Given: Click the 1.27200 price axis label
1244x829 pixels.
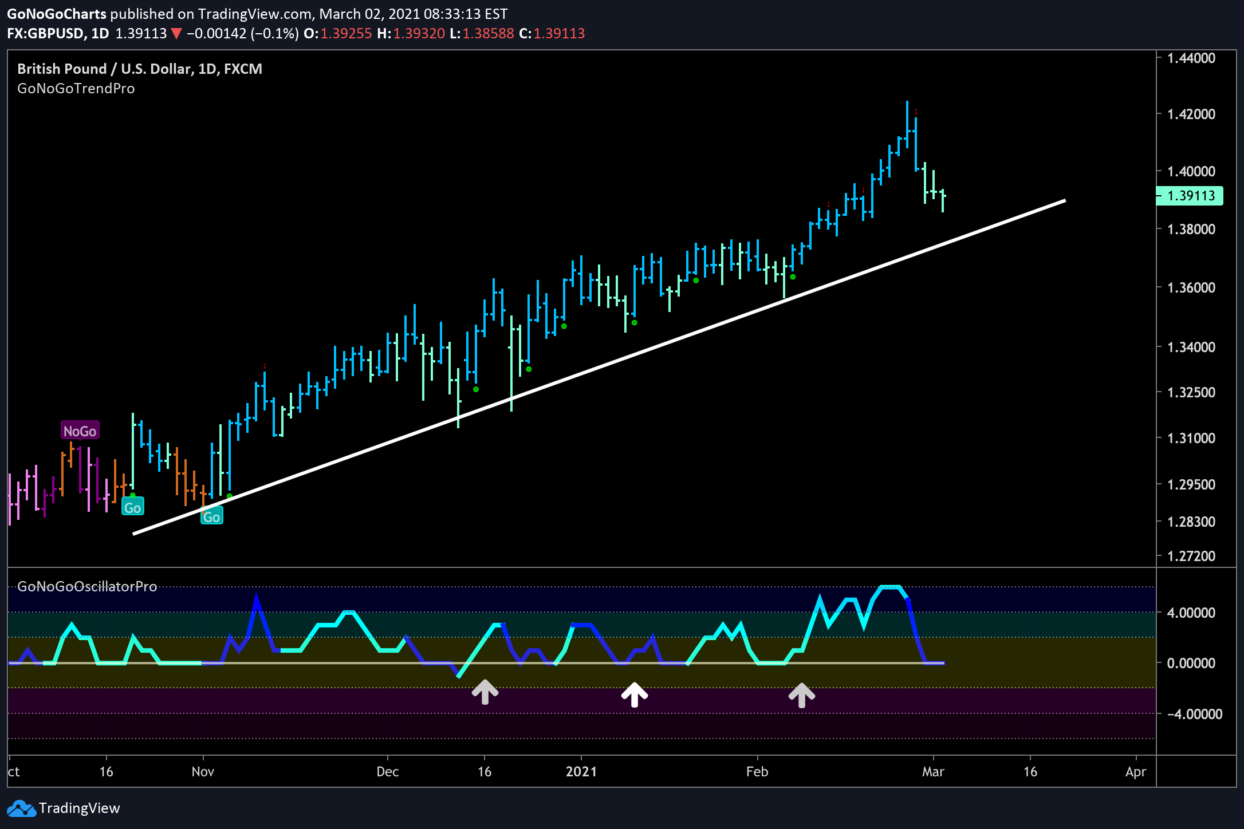Looking at the screenshot, I should pyautogui.click(x=1191, y=556).
